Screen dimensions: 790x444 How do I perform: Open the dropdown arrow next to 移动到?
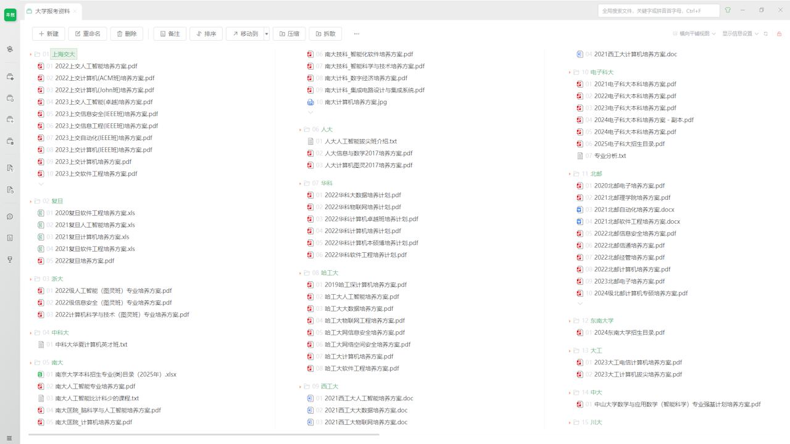coord(267,34)
